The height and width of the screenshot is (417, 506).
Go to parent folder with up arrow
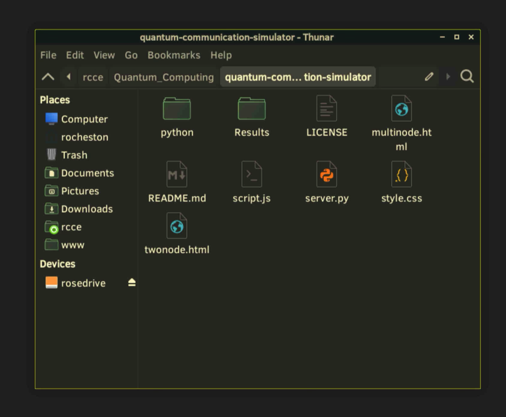pos(48,77)
